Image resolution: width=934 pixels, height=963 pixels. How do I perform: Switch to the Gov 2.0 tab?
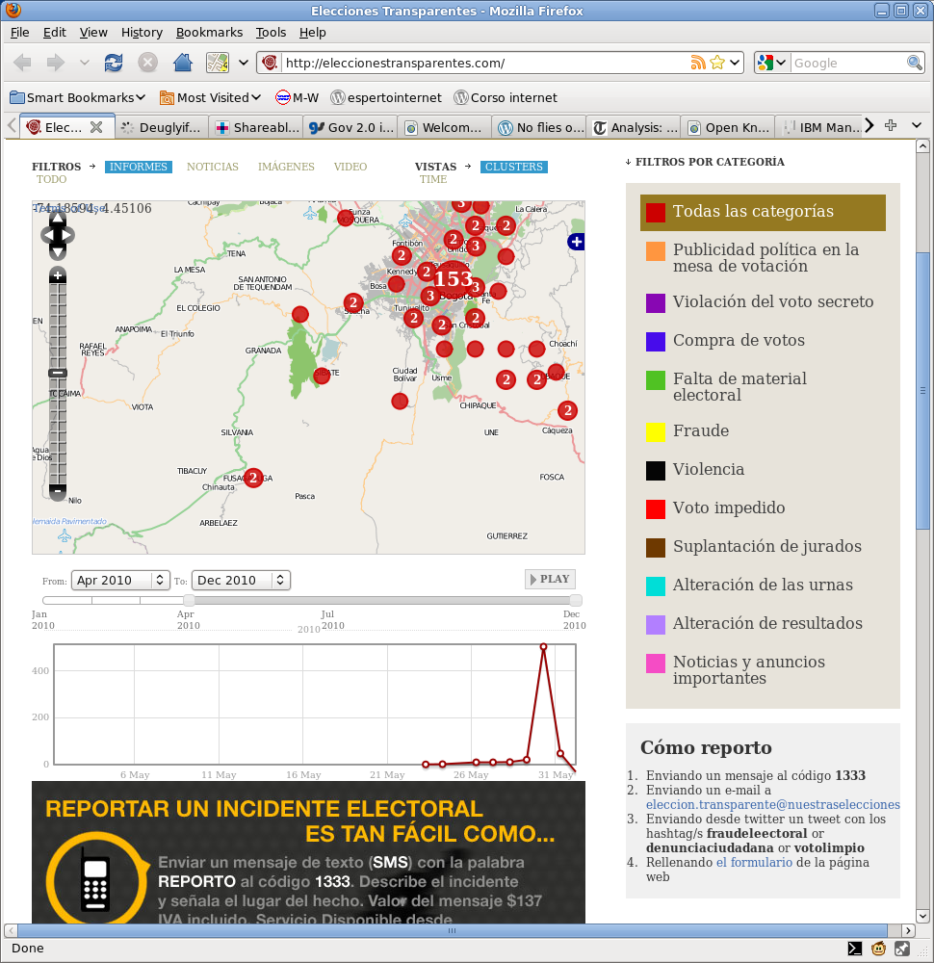tap(350, 128)
